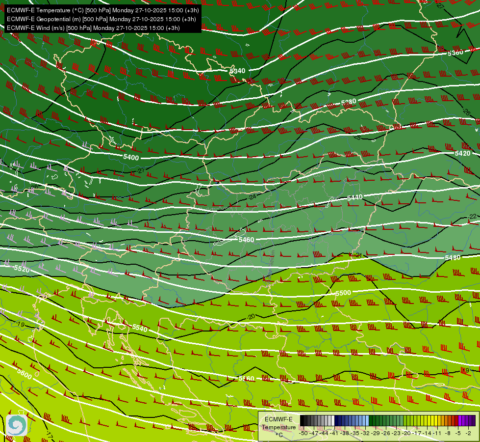Click the -29 value on legend scale
The image size is (480, 442).
coord(375,433)
